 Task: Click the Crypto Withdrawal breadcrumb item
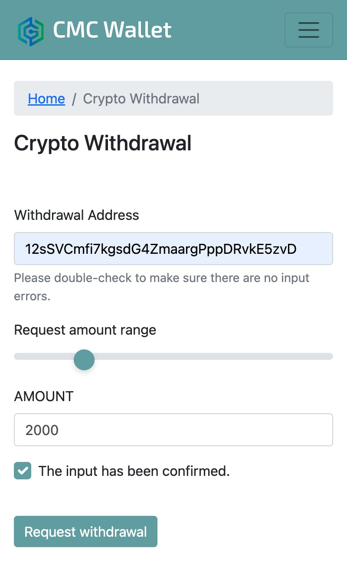pos(141,99)
